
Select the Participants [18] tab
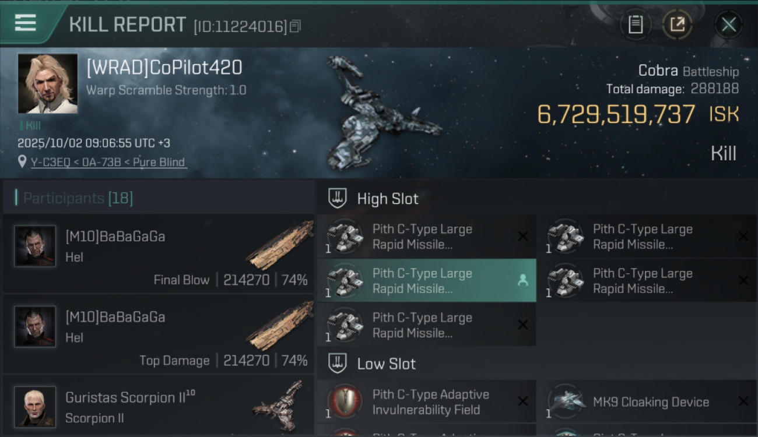(x=78, y=198)
